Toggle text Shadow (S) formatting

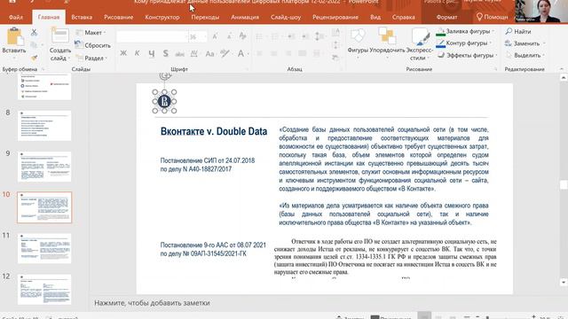click(166, 53)
